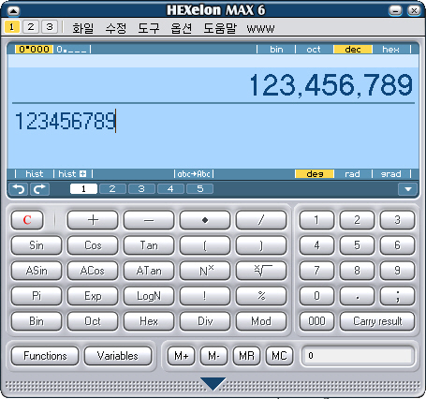
Task: Open the 도움말 menu
Action: (x=220, y=28)
